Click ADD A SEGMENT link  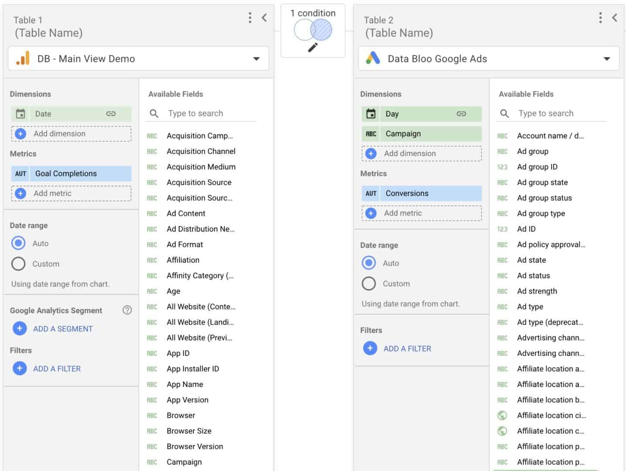[62, 328]
